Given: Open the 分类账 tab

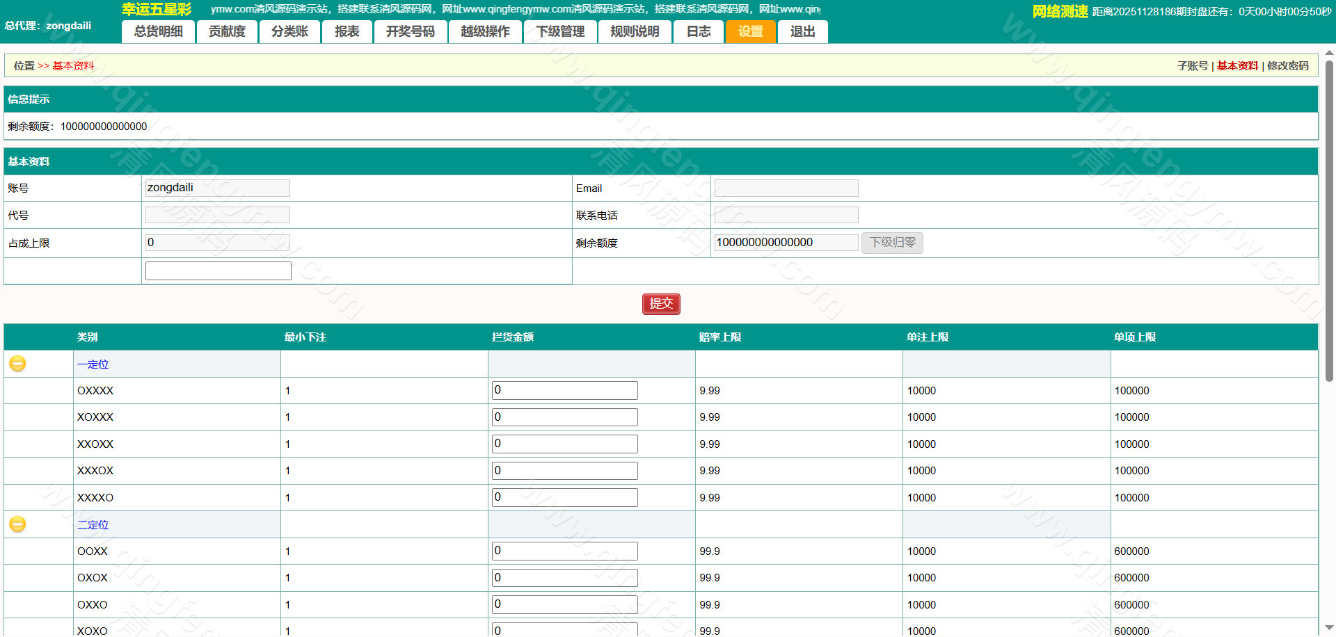Looking at the screenshot, I should point(289,32).
